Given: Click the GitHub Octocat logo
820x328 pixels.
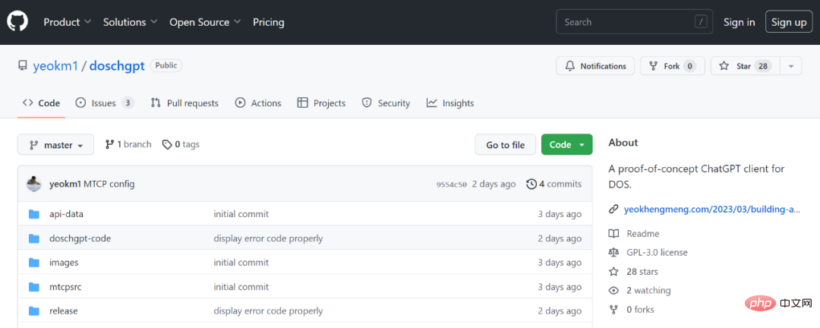Looking at the screenshot, I should [x=17, y=22].
